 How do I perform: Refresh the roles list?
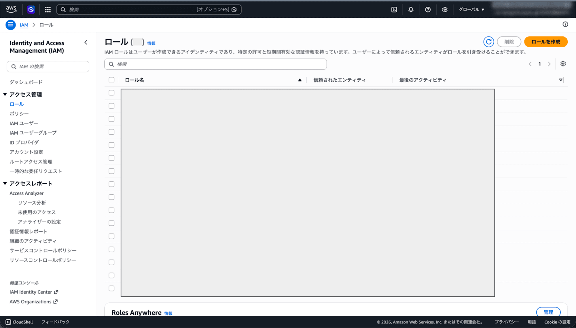tap(488, 42)
